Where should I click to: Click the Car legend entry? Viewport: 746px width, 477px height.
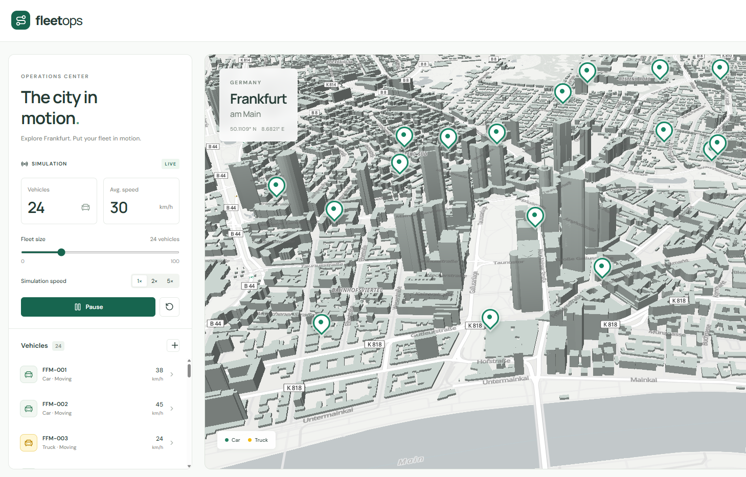[x=233, y=440]
